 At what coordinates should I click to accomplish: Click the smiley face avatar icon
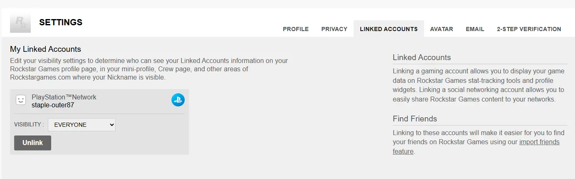[x=21, y=100]
